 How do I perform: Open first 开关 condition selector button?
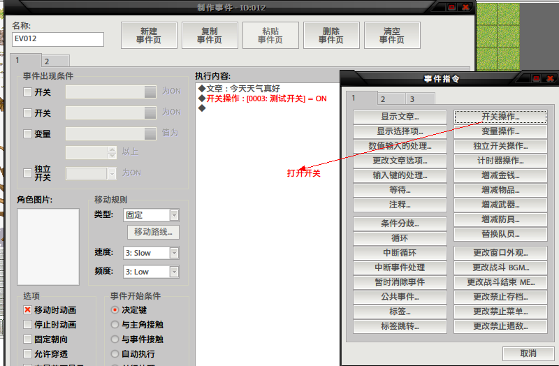tap(150, 92)
